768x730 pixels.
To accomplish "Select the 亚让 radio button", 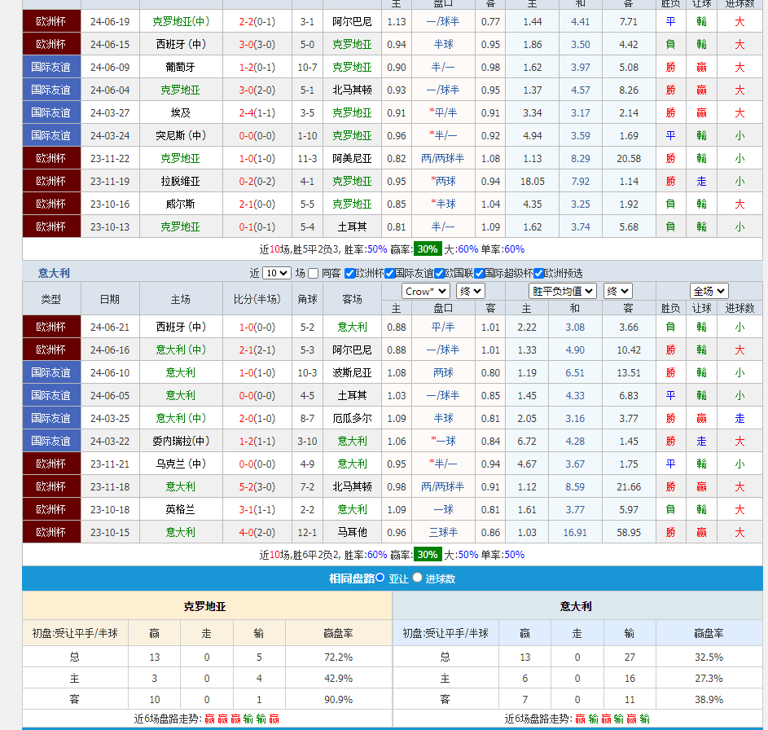I will pyautogui.click(x=380, y=578).
